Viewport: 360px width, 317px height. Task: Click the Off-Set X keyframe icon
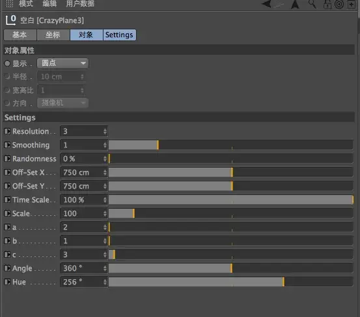tap(7, 172)
